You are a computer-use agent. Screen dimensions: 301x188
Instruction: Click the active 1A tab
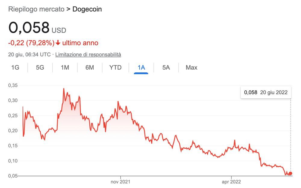point(141,67)
